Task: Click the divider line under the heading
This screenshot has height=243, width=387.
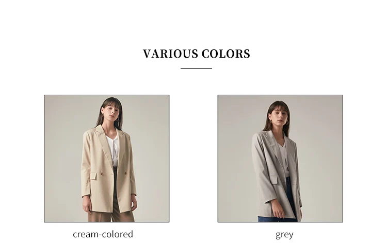Action: [x=196, y=68]
